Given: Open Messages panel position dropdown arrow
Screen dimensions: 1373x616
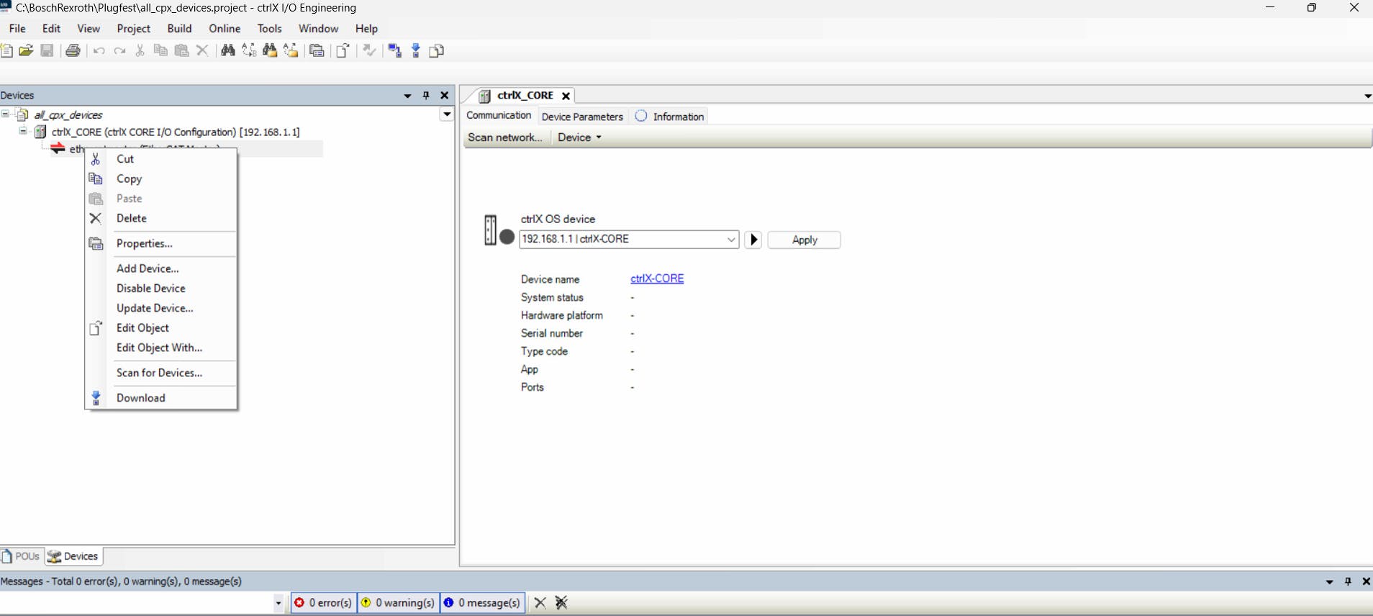Looking at the screenshot, I should [1329, 581].
